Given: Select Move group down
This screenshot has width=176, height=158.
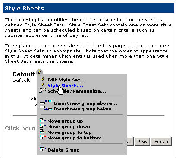Looking at the screenshot, I should tap(69, 127).
